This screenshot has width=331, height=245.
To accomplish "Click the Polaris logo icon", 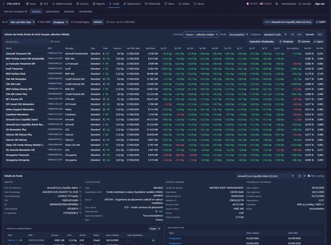I will 4,4.
